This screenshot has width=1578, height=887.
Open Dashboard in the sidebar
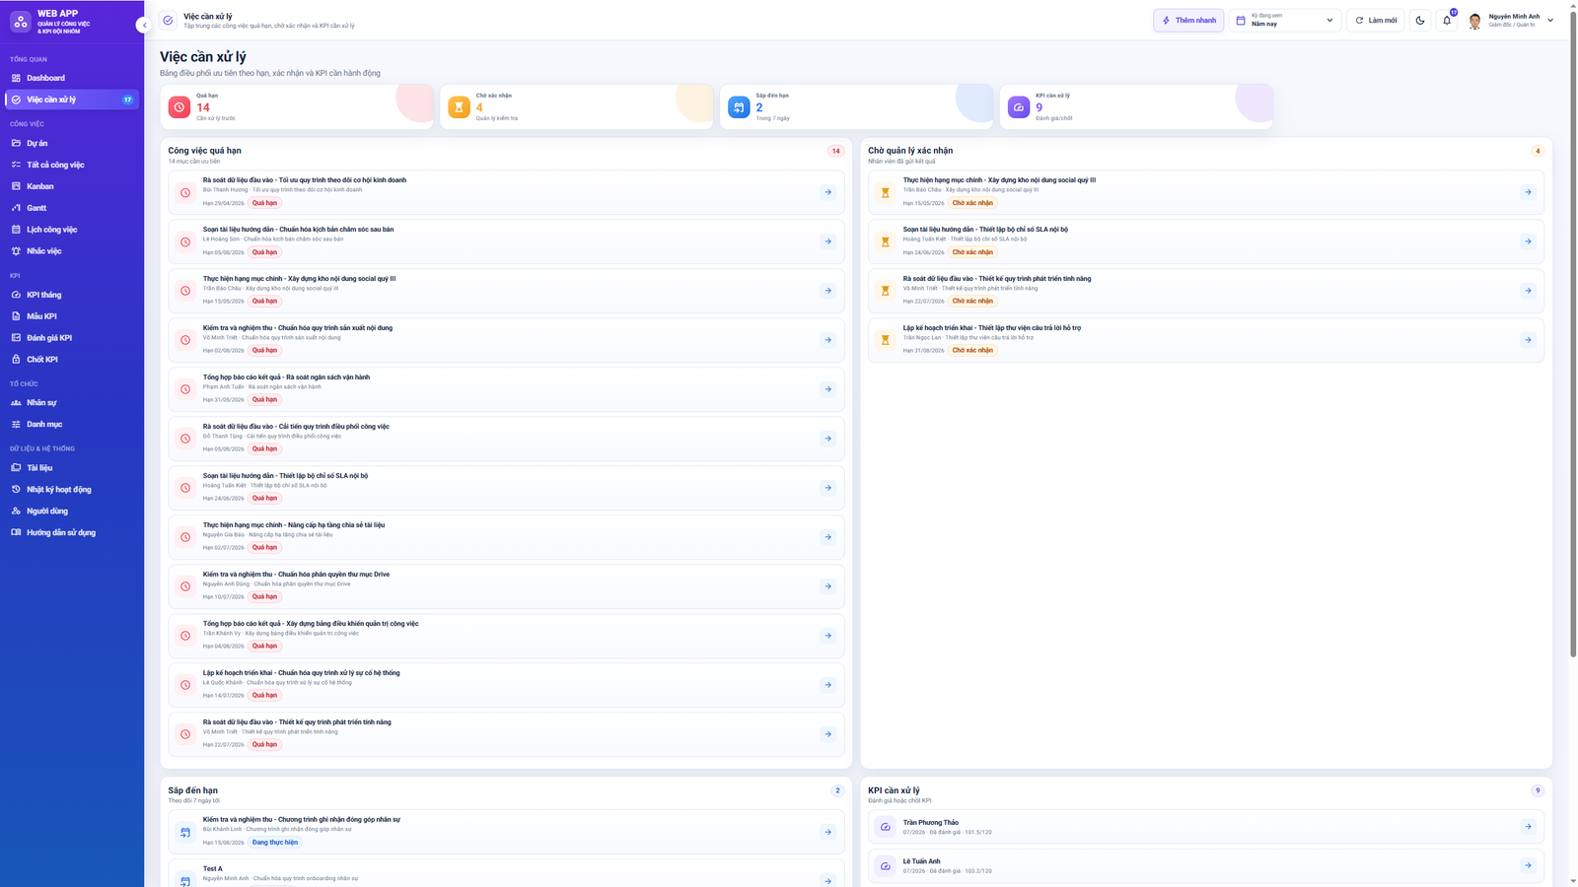[72, 78]
